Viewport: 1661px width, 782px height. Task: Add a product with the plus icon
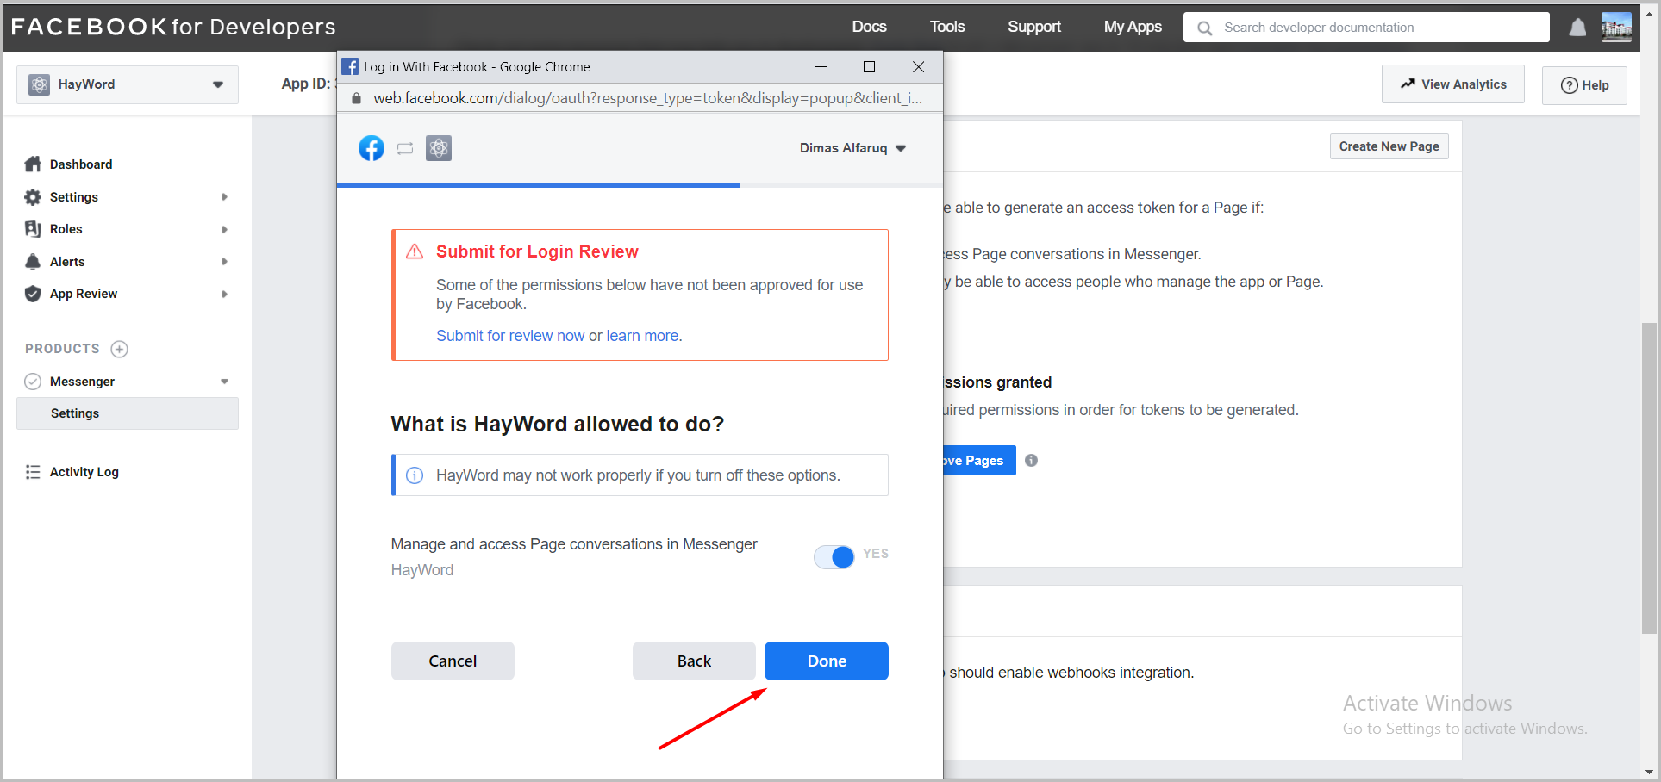pyautogui.click(x=120, y=349)
